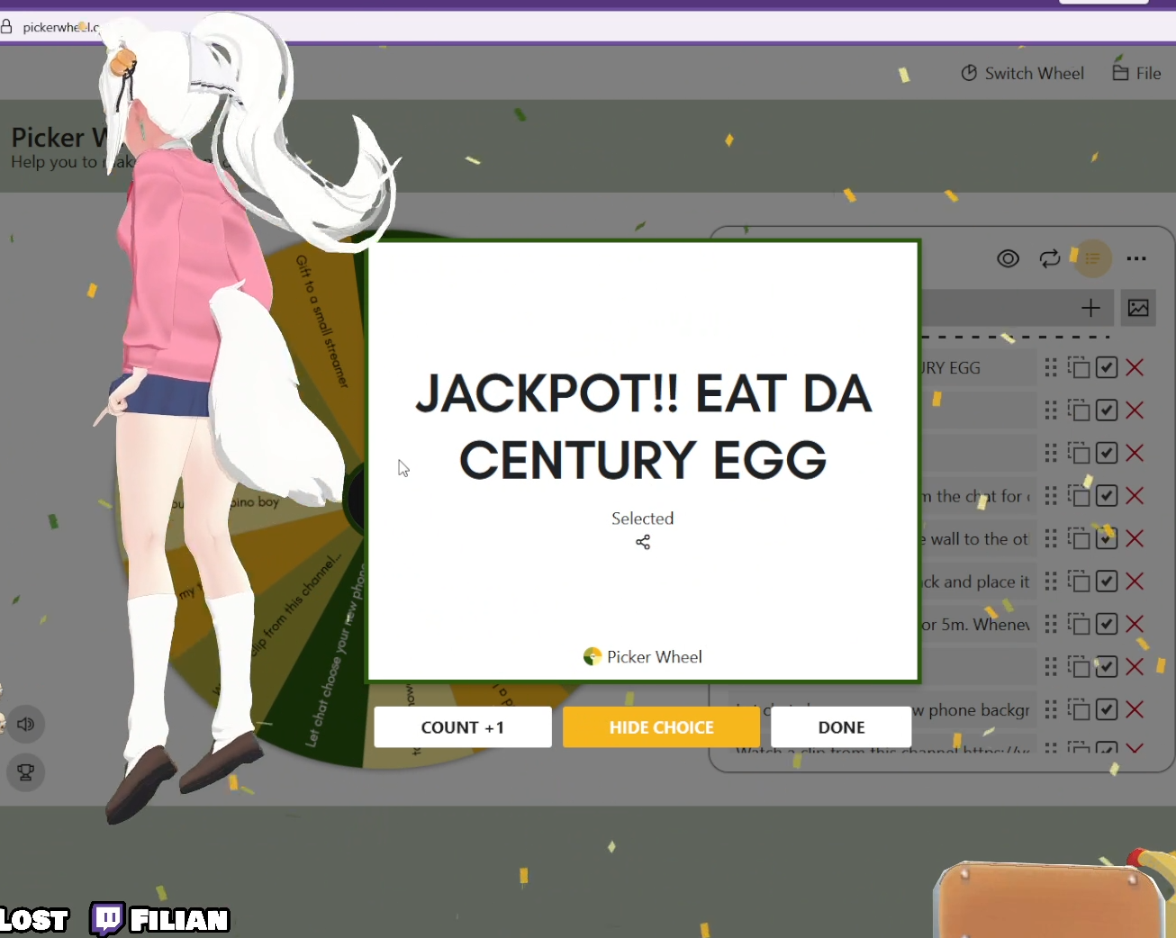Duplicate the 'm the chat for' input row
The height and width of the screenshot is (938, 1176).
[x=1079, y=496]
